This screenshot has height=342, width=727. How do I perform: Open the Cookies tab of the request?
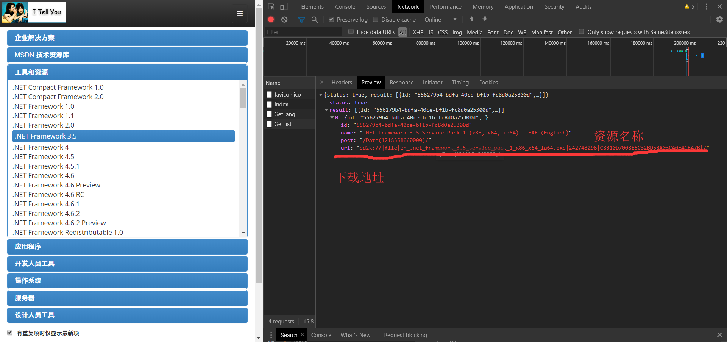(488, 82)
